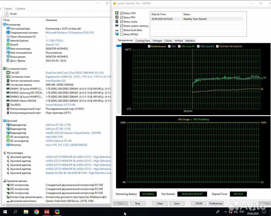Screen dimensions: 271x216
Task: Switch РУС input language indicator
Action: point(242,212)
